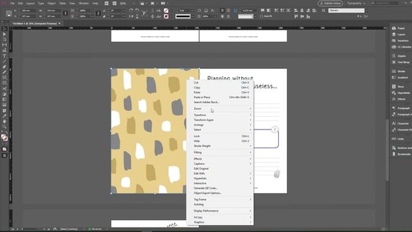Select the Pen tool

[x=5, y=67]
